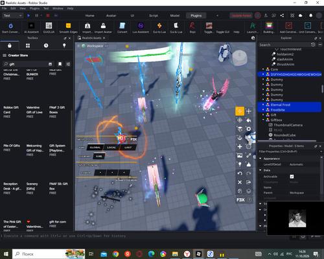Image resolution: width=324 pixels, height=259 pixels.
Task: Select the F3X New Part tool
Action: coord(240,146)
